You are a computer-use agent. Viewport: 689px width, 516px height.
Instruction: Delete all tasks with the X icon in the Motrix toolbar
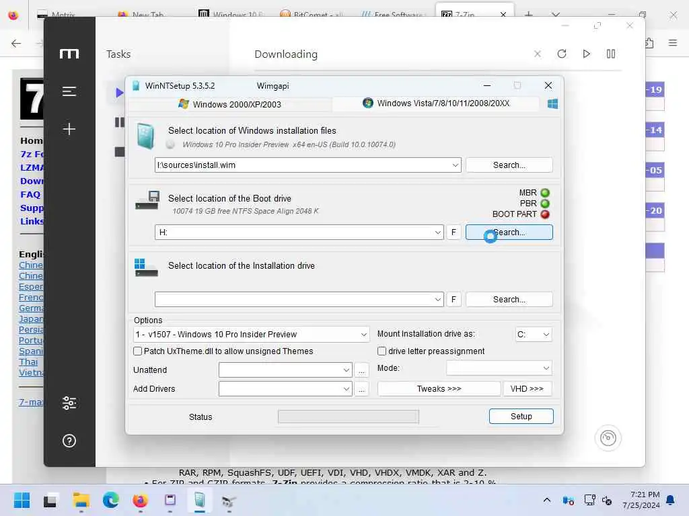538,54
